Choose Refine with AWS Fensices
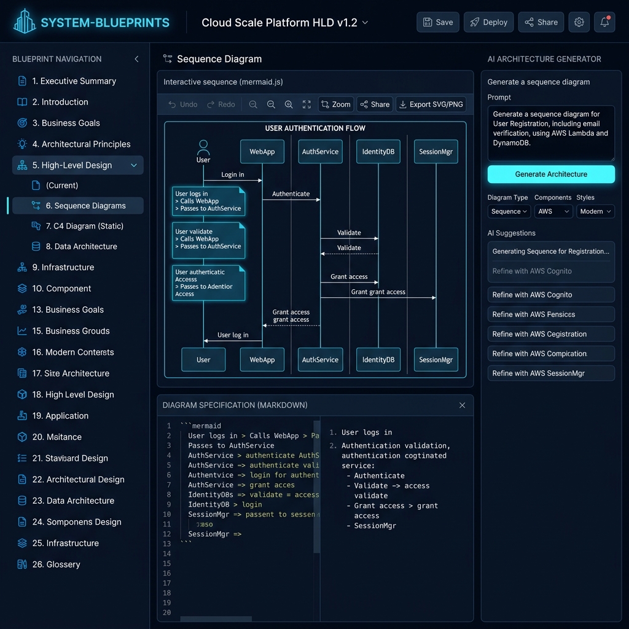This screenshot has height=629, width=629. 551,314
